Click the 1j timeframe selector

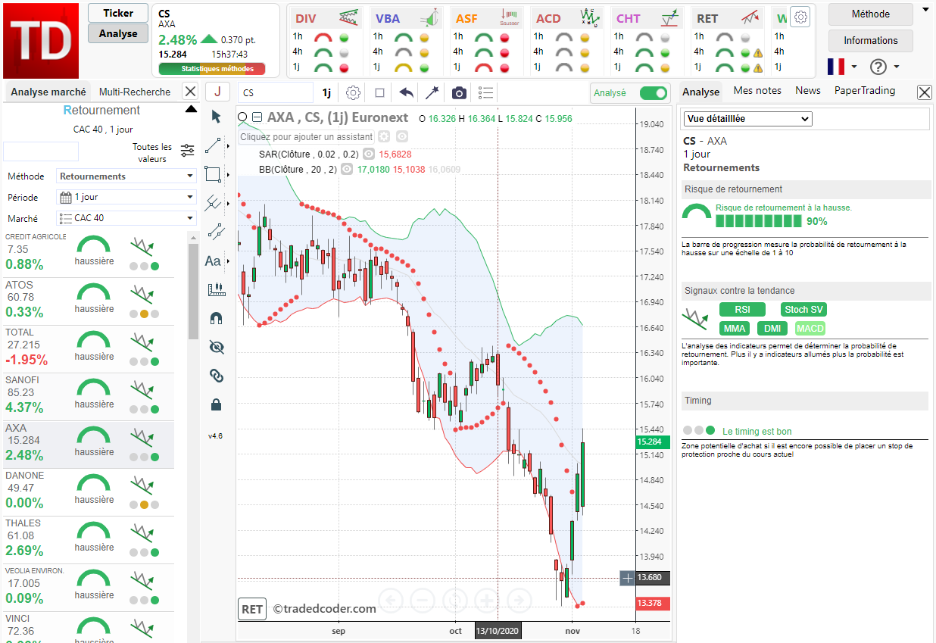tap(326, 92)
